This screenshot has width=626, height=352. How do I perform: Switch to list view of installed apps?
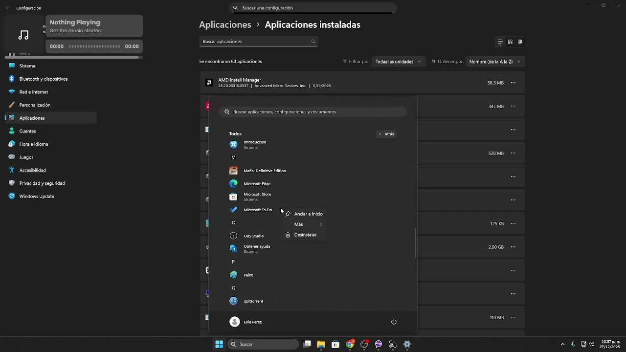(x=500, y=42)
